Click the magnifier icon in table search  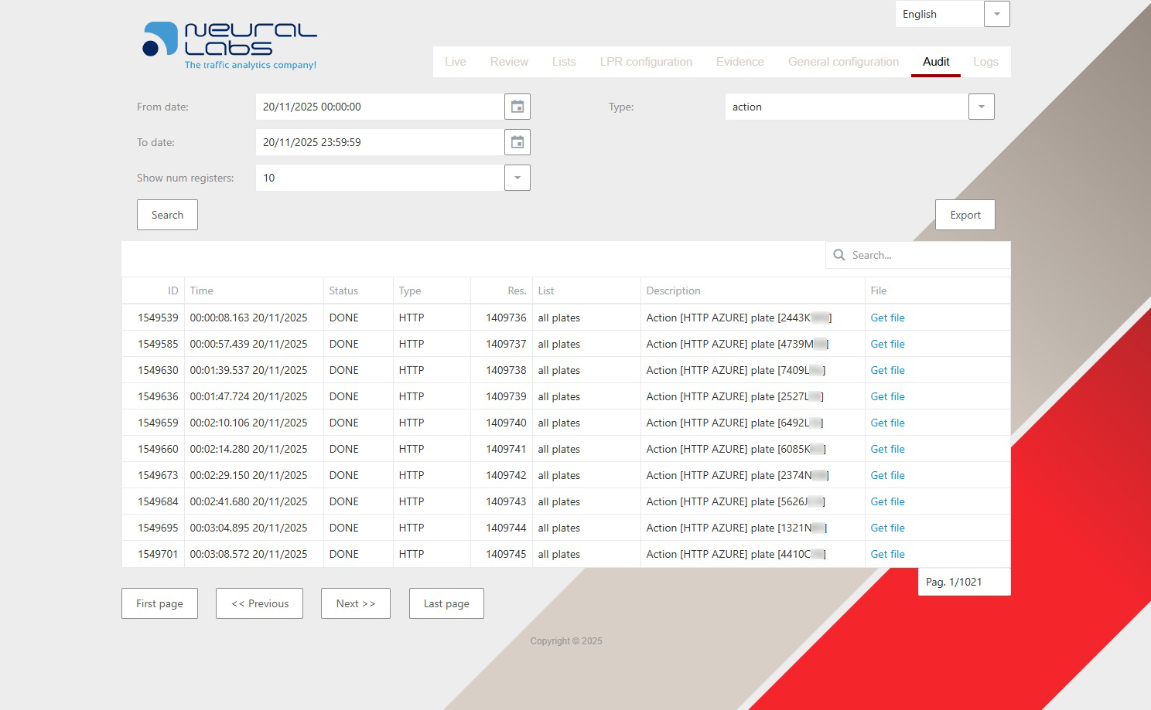coord(839,255)
